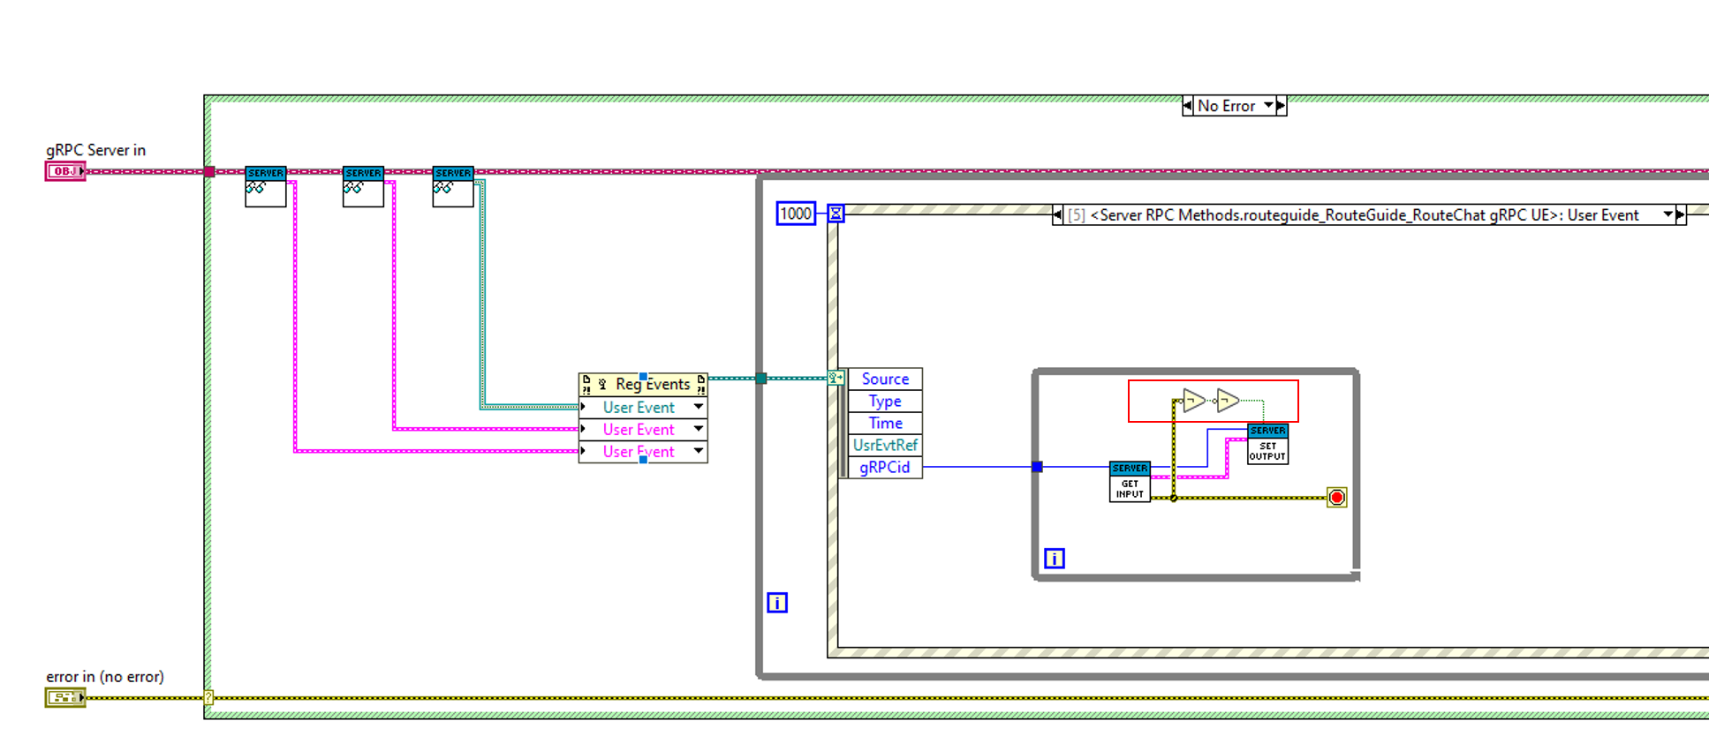Click the inner loop iteration terminal
Image resolution: width=1709 pixels, height=751 pixels.
1054,559
